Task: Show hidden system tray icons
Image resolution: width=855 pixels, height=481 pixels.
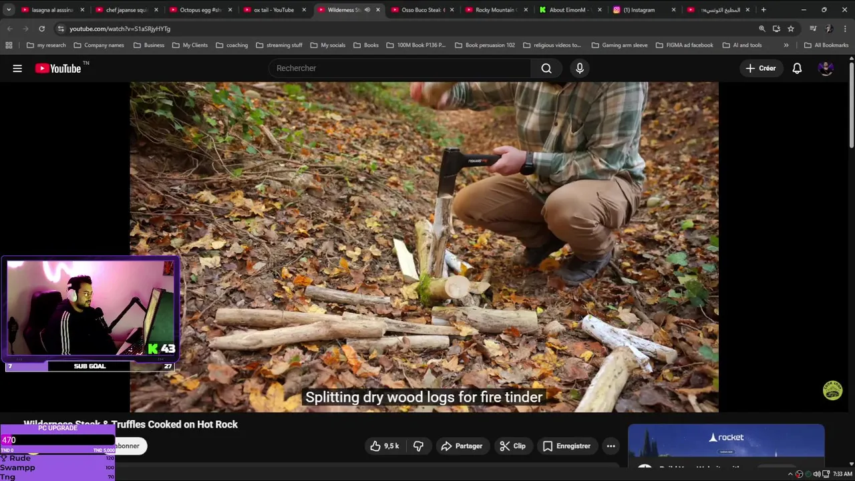Action: click(791, 474)
